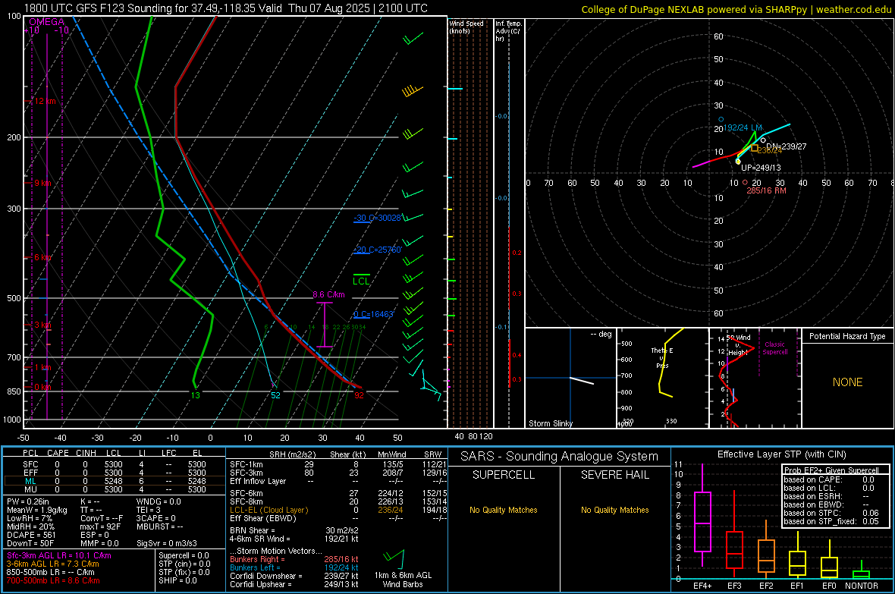
Task: Click the TEI = 3 value
Action: coord(149,510)
